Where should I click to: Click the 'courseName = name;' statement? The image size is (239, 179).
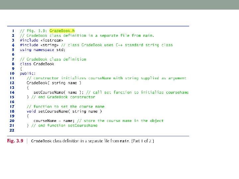pyautogui.click(x=54, y=121)
